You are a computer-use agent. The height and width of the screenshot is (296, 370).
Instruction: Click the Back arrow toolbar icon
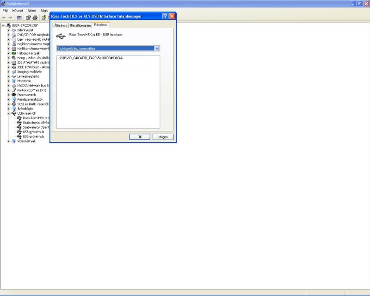4,18
